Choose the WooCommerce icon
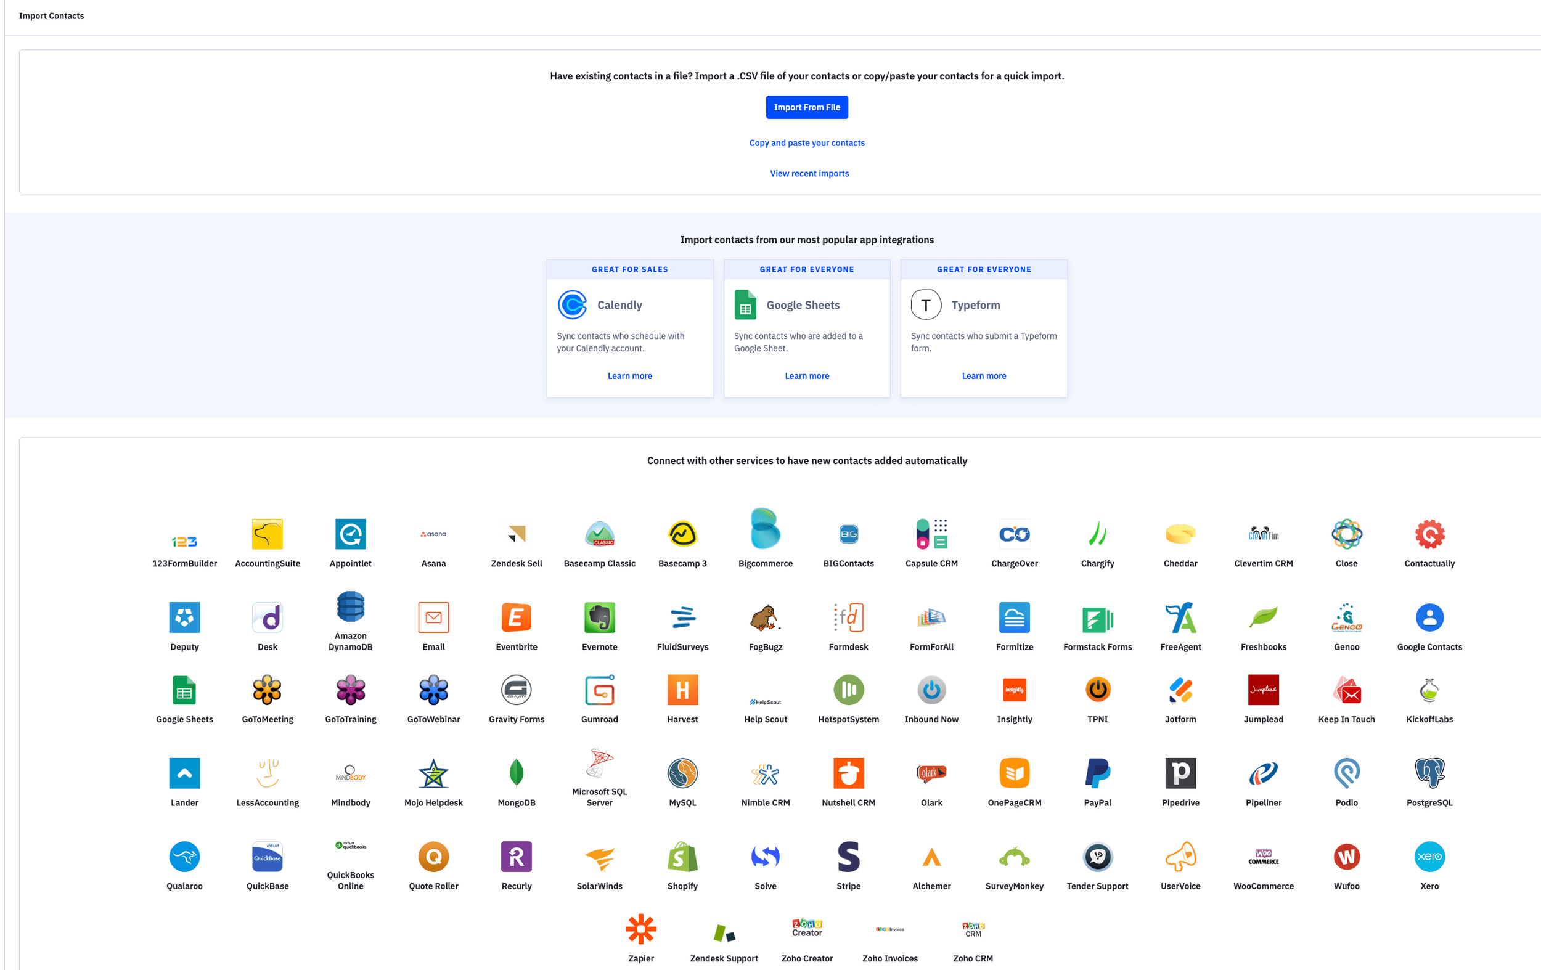Screen dimensions: 1541x970 click(1263, 856)
